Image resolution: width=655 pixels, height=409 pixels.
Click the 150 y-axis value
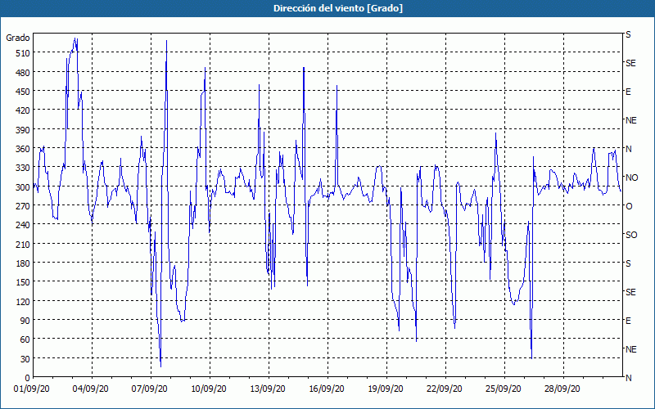pyautogui.click(x=23, y=282)
